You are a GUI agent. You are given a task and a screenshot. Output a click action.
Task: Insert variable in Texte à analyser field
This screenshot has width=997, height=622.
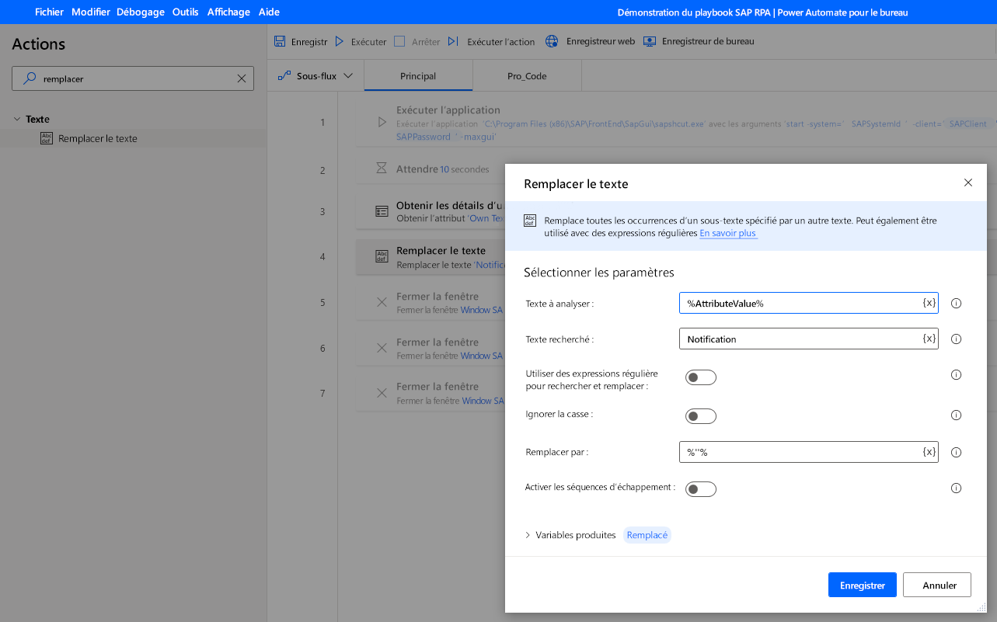point(929,303)
